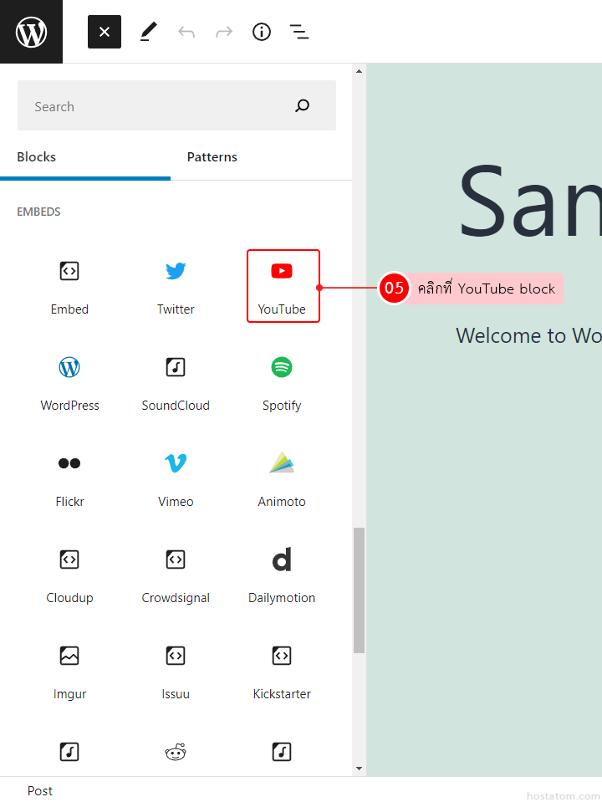Add the Dailymotion embed block
The image size is (602, 802).
coord(282,575)
